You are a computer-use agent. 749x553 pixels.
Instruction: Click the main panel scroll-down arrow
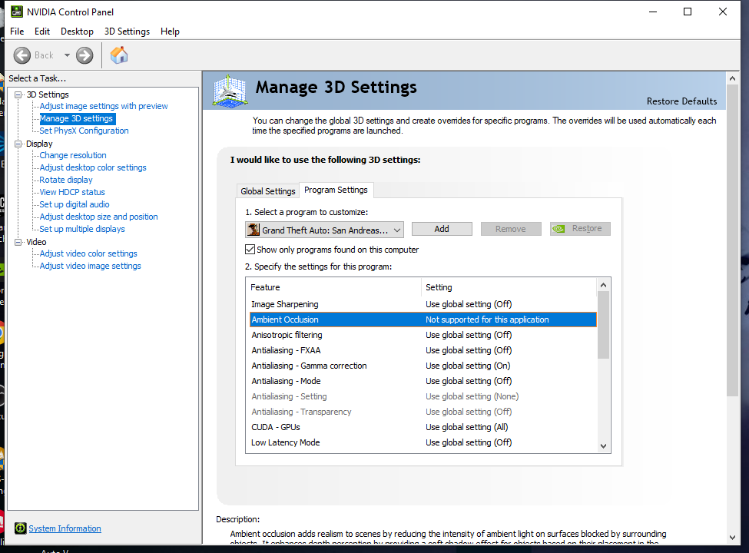pyautogui.click(x=732, y=537)
